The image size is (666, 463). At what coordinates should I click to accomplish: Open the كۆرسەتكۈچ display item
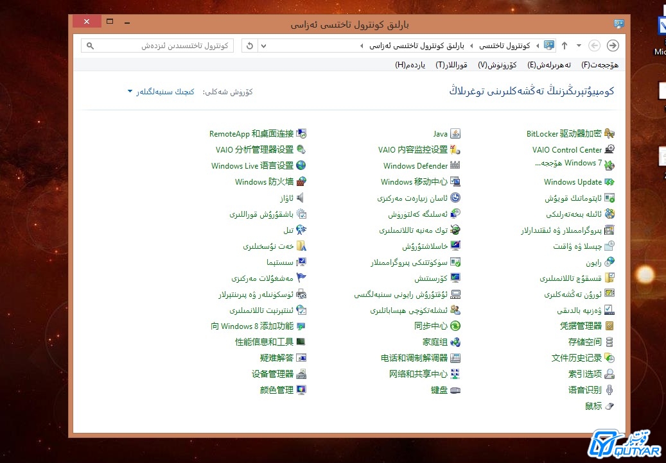[431, 278]
